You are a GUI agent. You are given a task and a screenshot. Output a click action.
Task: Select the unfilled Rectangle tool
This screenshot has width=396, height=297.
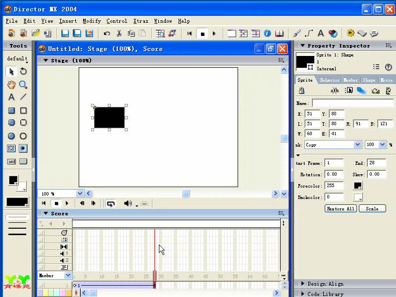coord(23,110)
